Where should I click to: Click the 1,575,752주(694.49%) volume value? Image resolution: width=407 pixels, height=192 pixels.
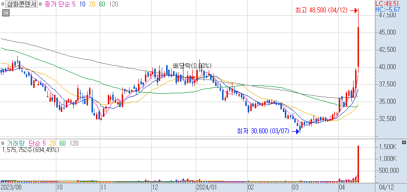30,150
